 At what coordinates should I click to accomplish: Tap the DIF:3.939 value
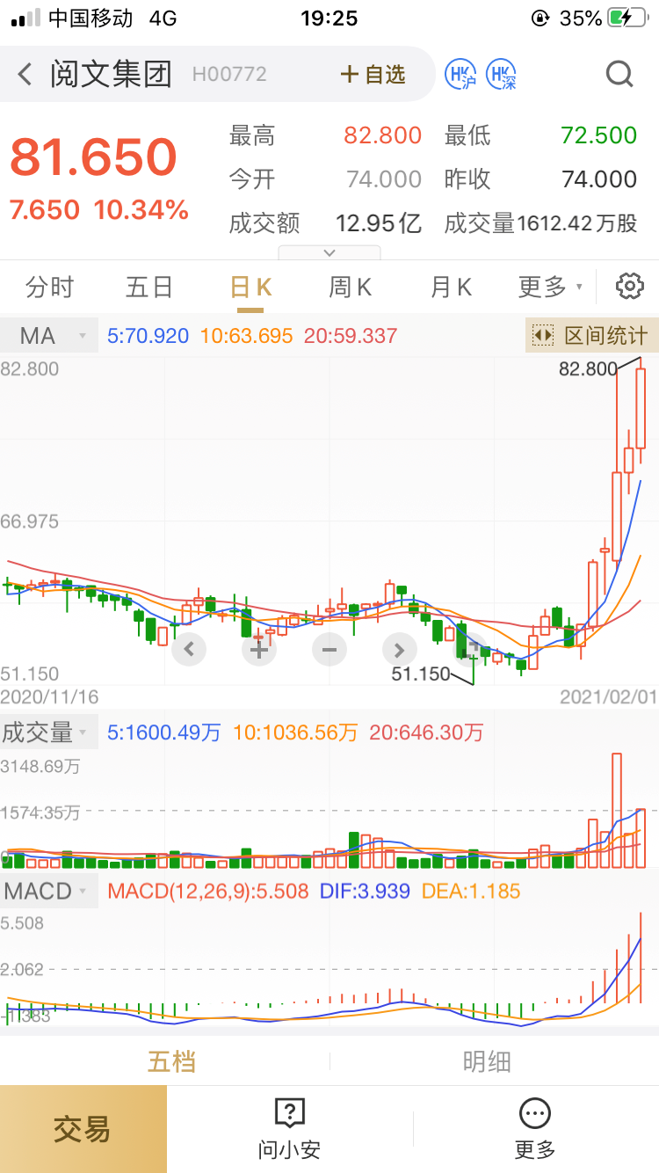[365, 892]
